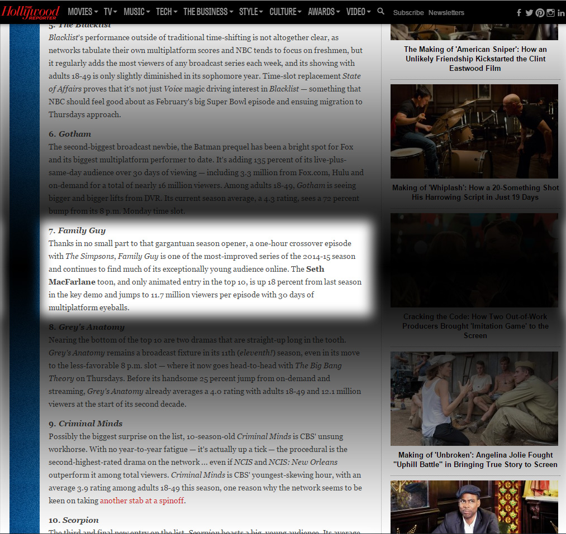Expand the Awards menu
Image resolution: width=566 pixels, height=534 pixels.
[x=324, y=12]
